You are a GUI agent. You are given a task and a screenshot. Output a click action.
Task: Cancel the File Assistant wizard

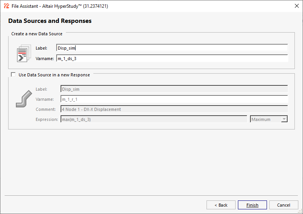284,205
